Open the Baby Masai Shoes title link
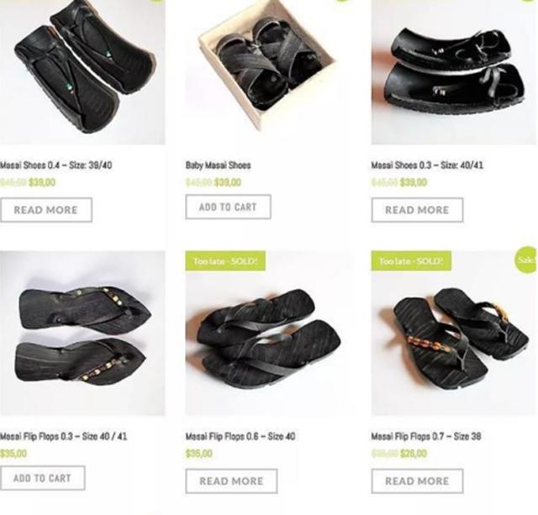Screen dimensions: 538x515 (x=219, y=166)
